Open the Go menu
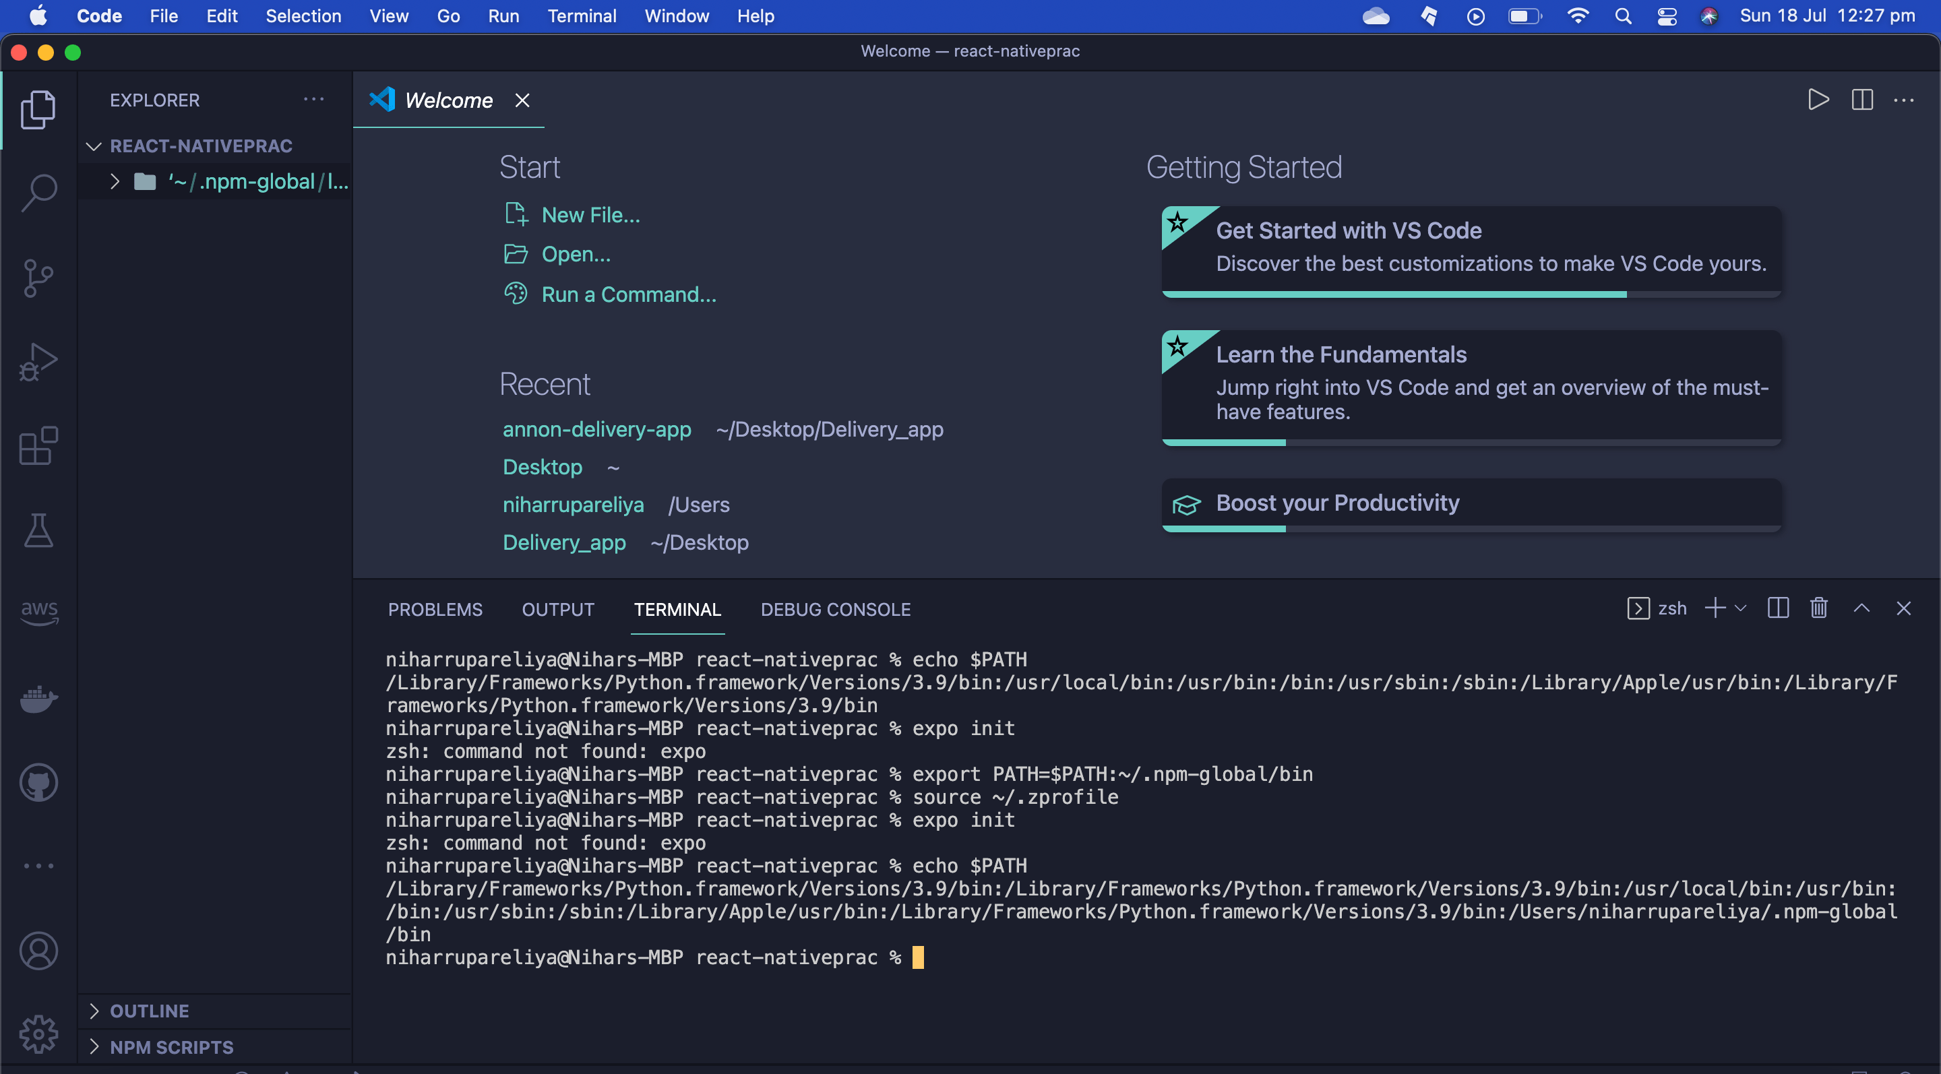The height and width of the screenshot is (1074, 1941). click(448, 15)
